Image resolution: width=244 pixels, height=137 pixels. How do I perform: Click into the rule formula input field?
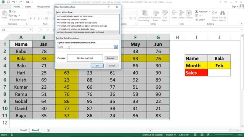(85, 47)
